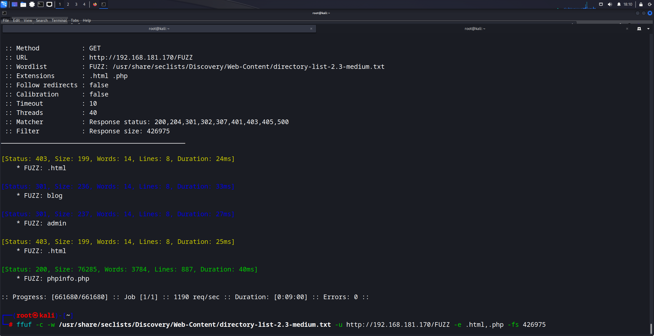Click the URL http://192.168.181.170/FUZZ in config
This screenshot has width=654, height=336.
(141, 57)
